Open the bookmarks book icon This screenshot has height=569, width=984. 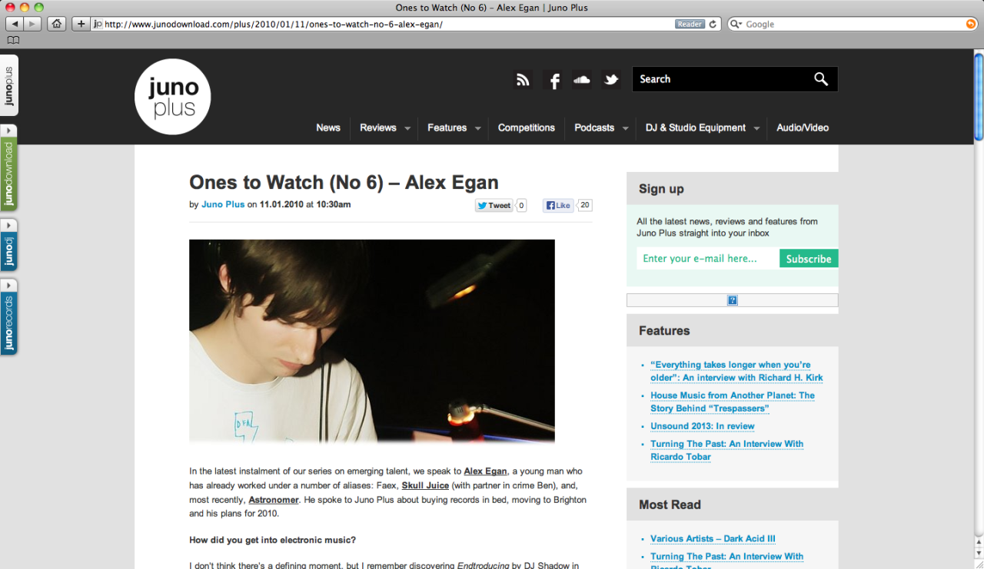13,40
